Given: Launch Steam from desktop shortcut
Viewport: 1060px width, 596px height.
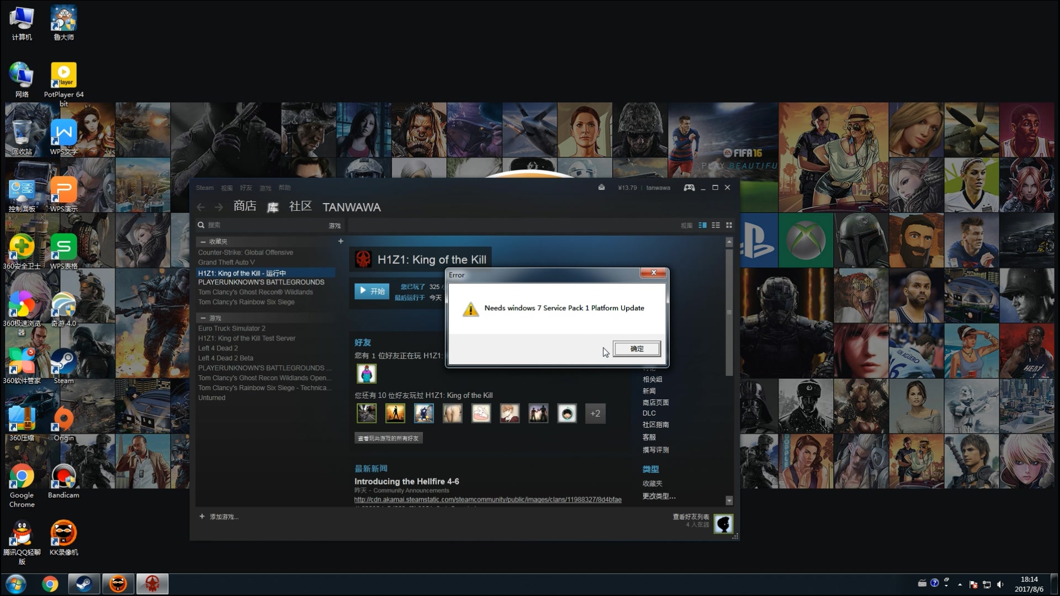Looking at the screenshot, I should 63,366.
